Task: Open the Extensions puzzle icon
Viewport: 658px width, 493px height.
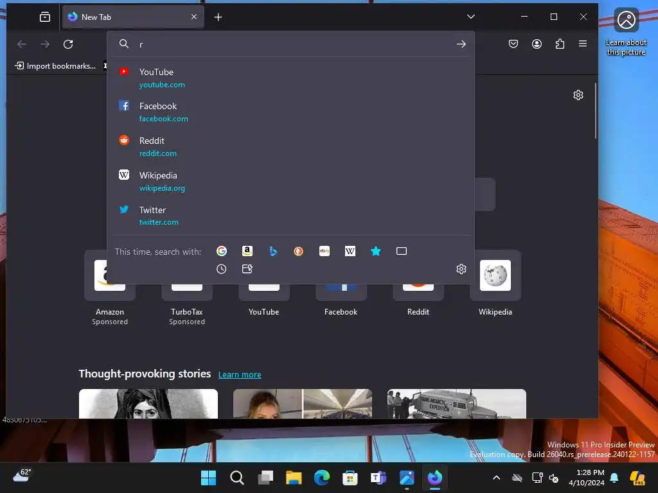Action: pos(560,44)
